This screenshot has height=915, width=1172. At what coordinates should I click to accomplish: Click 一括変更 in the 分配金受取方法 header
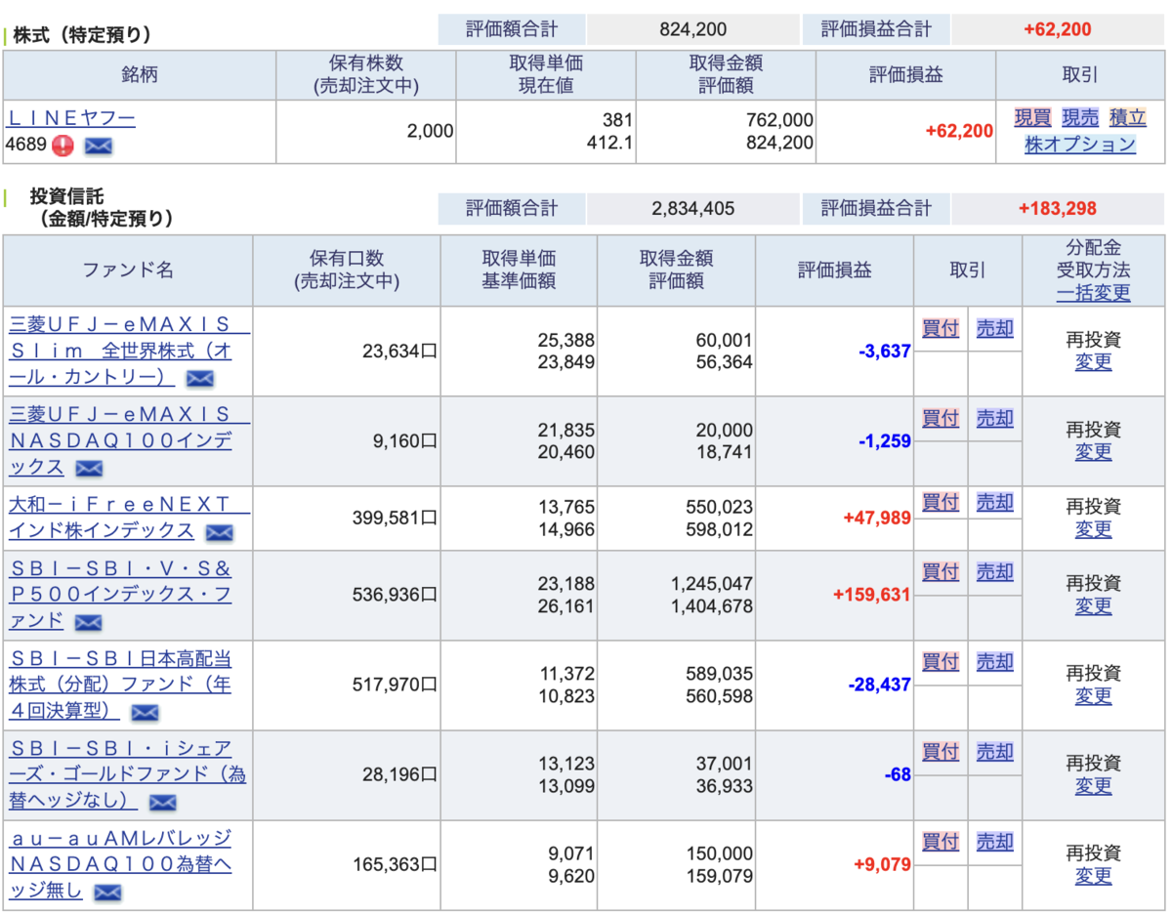[x=1093, y=292]
